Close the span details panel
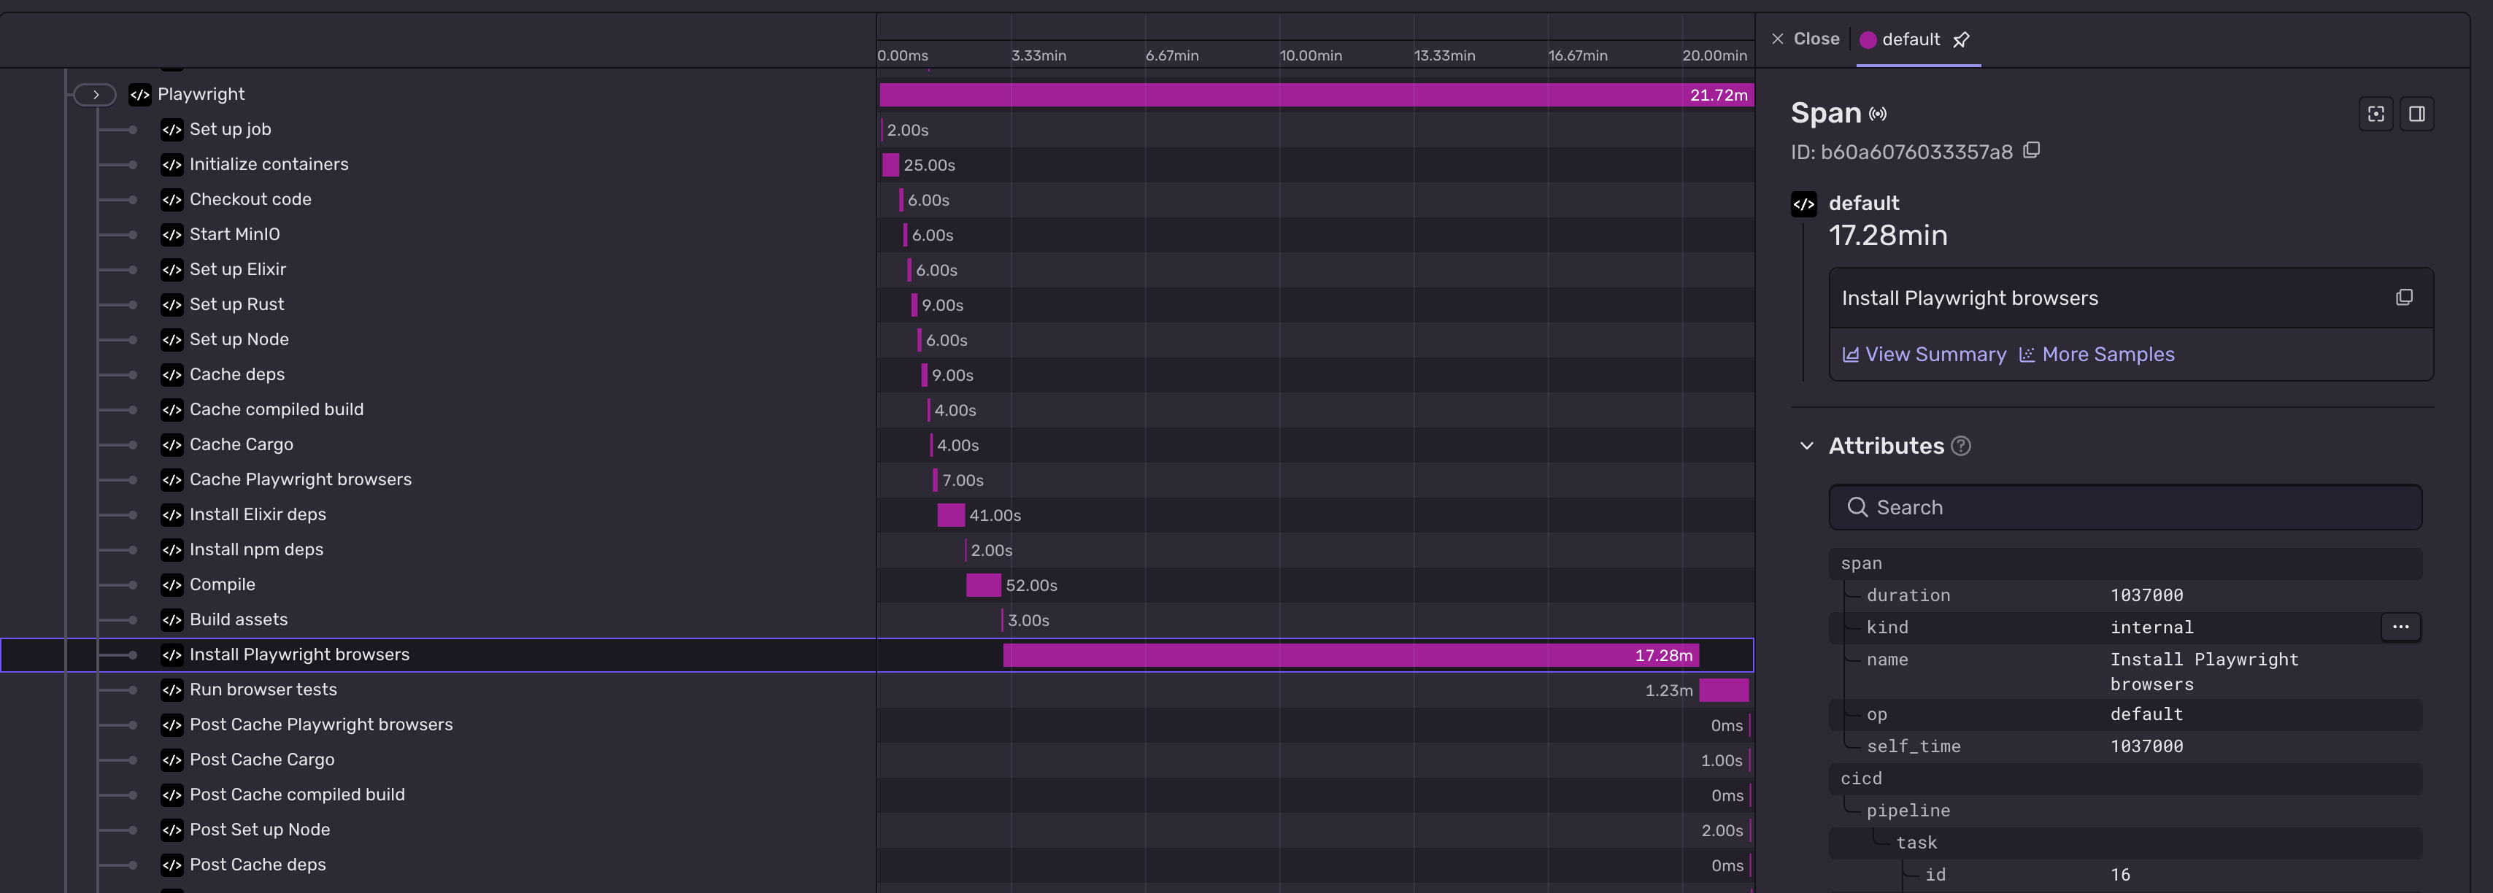Image resolution: width=2493 pixels, height=893 pixels. (x=1805, y=39)
